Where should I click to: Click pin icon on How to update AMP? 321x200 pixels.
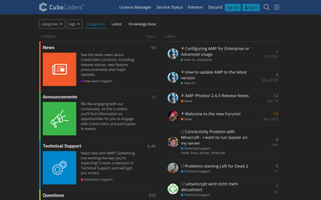[x=182, y=72]
